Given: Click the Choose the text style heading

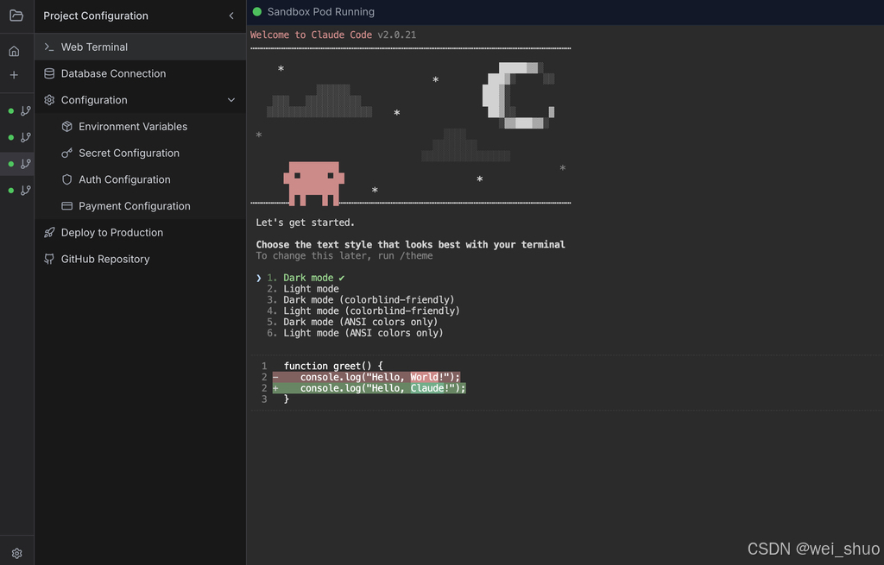Looking at the screenshot, I should tap(410, 244).
